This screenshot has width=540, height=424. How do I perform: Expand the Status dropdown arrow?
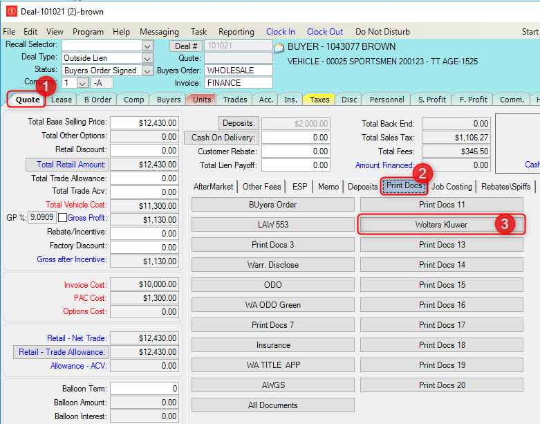click(x=147, y=71)
